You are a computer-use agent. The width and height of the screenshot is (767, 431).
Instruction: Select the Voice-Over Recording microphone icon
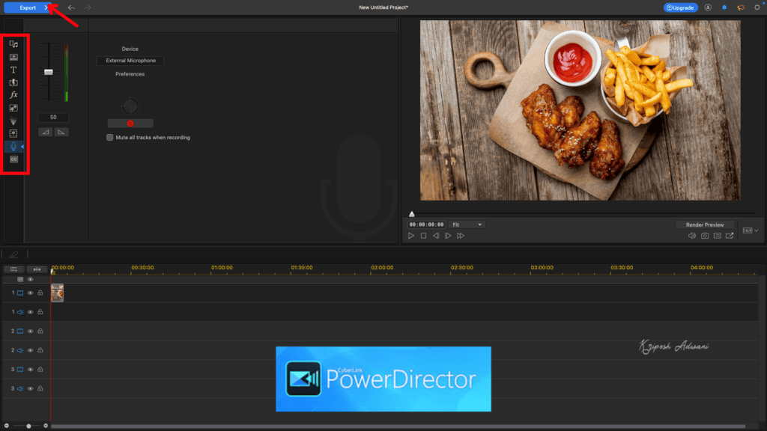pos(13,146)
